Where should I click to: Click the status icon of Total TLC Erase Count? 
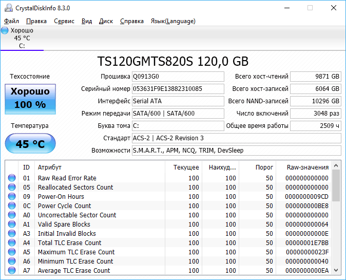(12, 242)
